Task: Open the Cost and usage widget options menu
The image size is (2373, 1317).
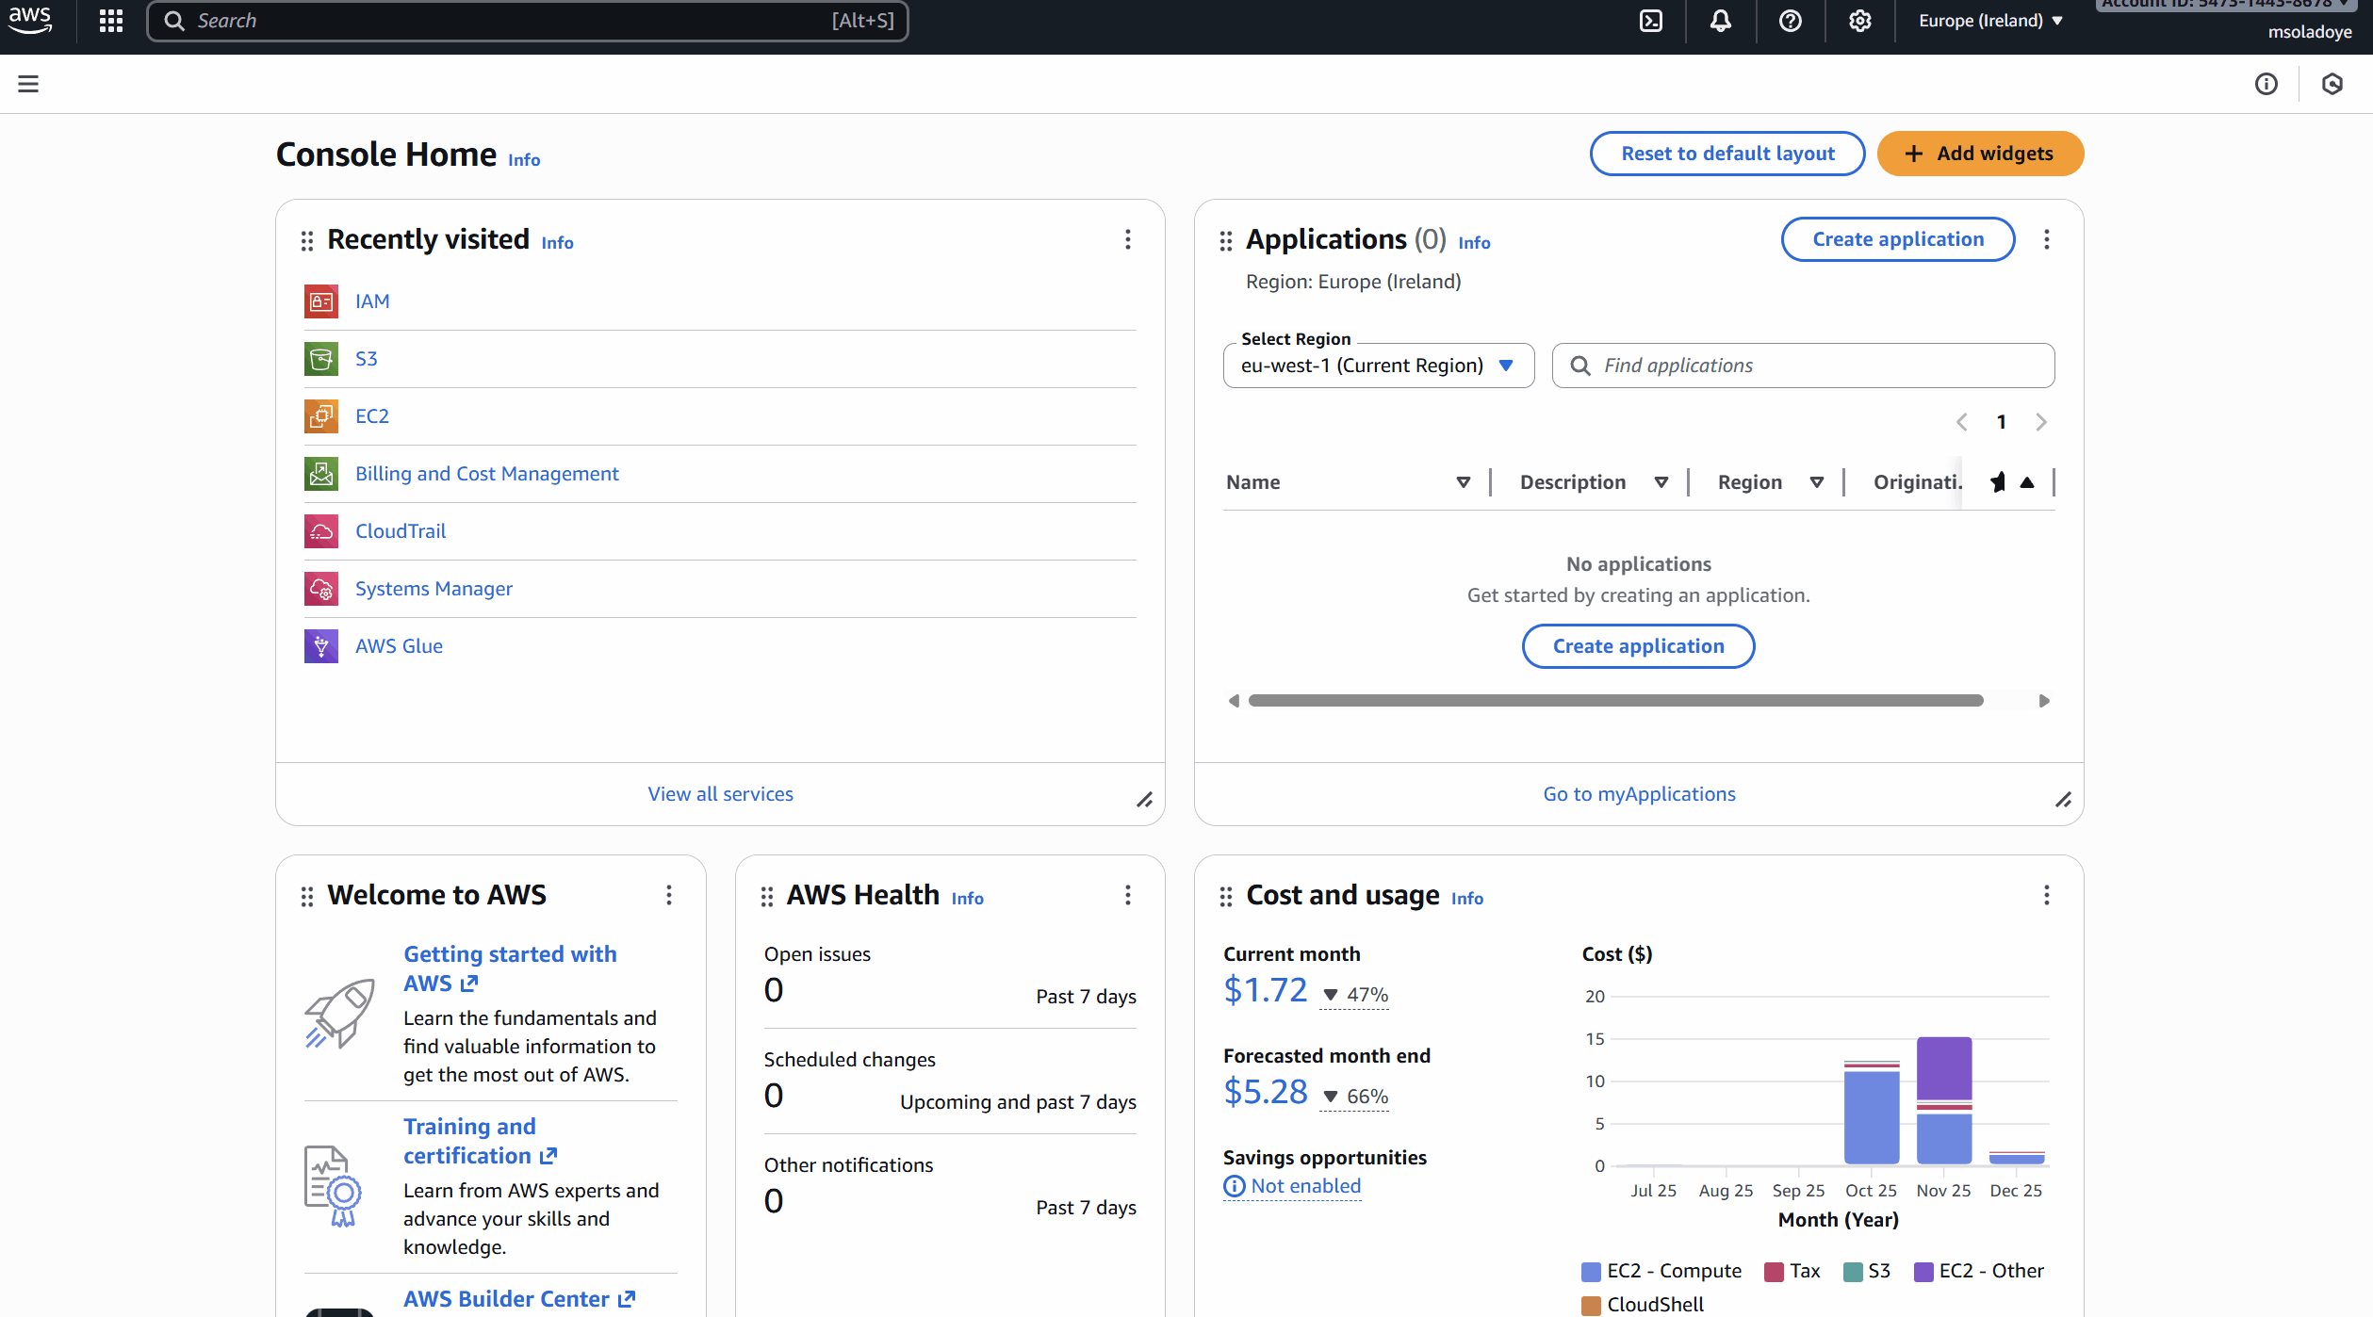Action: point(2046,896)
